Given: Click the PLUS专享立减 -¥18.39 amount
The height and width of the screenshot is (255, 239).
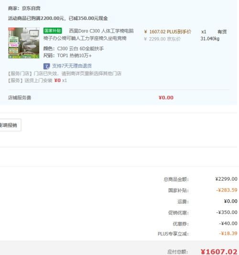Looking at the screenshot, I should pos(228,234).
